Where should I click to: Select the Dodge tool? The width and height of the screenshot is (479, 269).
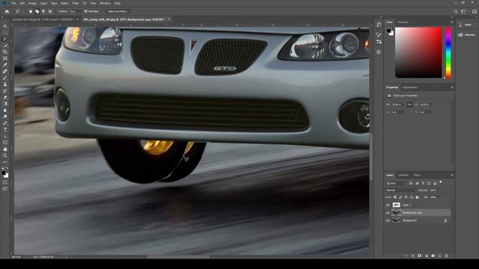coord(5,117)
